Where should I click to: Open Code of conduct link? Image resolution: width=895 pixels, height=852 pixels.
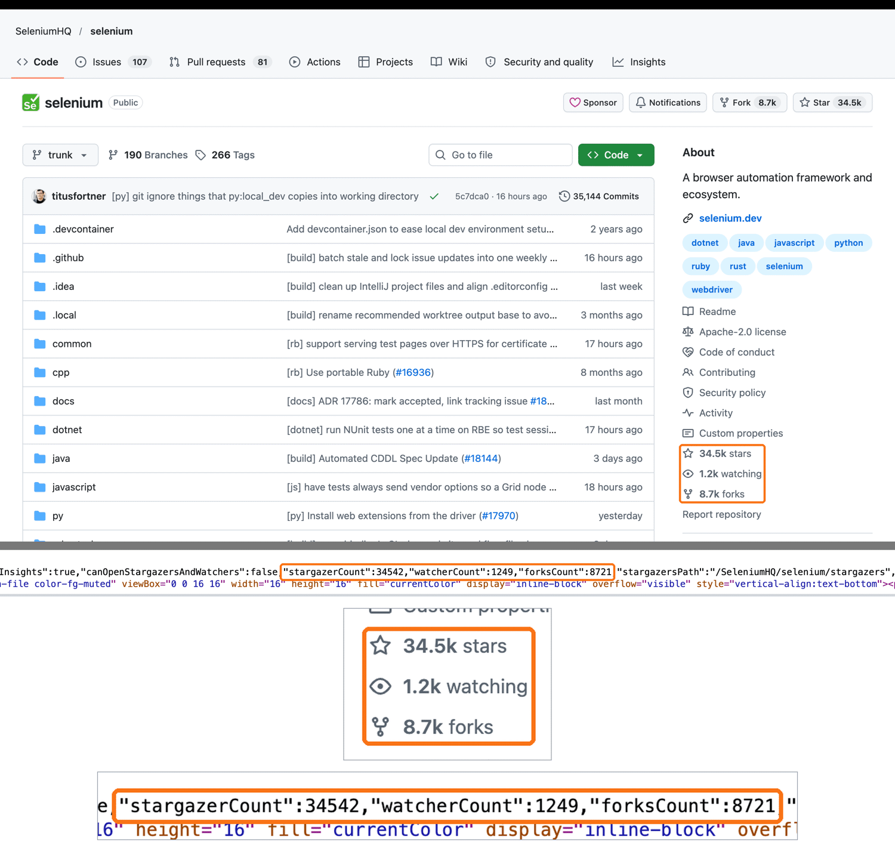coord(729,352)
